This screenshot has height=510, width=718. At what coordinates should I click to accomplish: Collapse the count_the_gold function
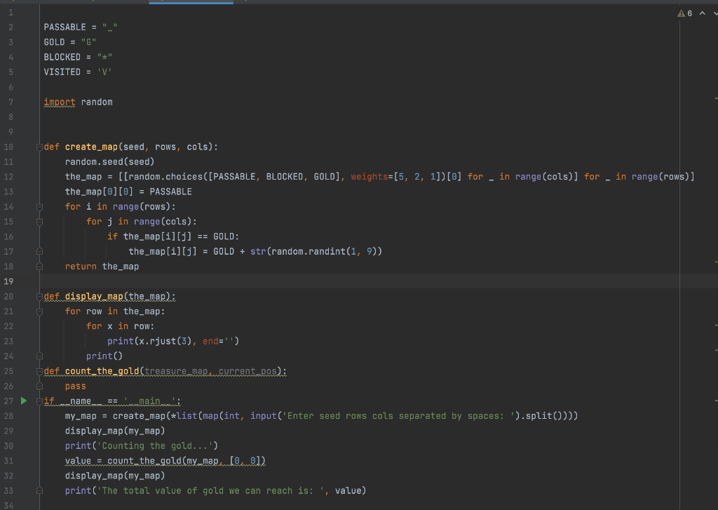[x=40, y=370]
